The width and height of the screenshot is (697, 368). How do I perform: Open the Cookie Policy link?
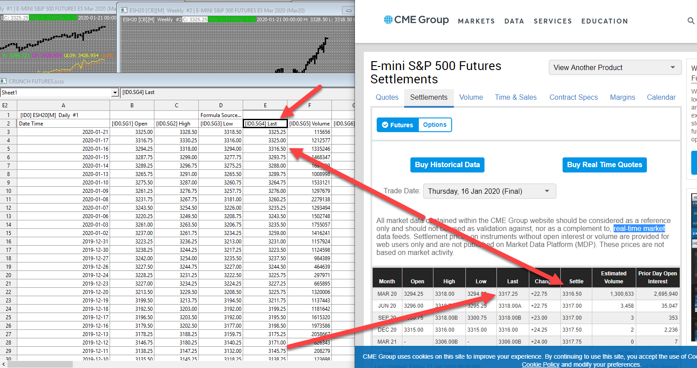pyautogui.click(x=540, y=364)
